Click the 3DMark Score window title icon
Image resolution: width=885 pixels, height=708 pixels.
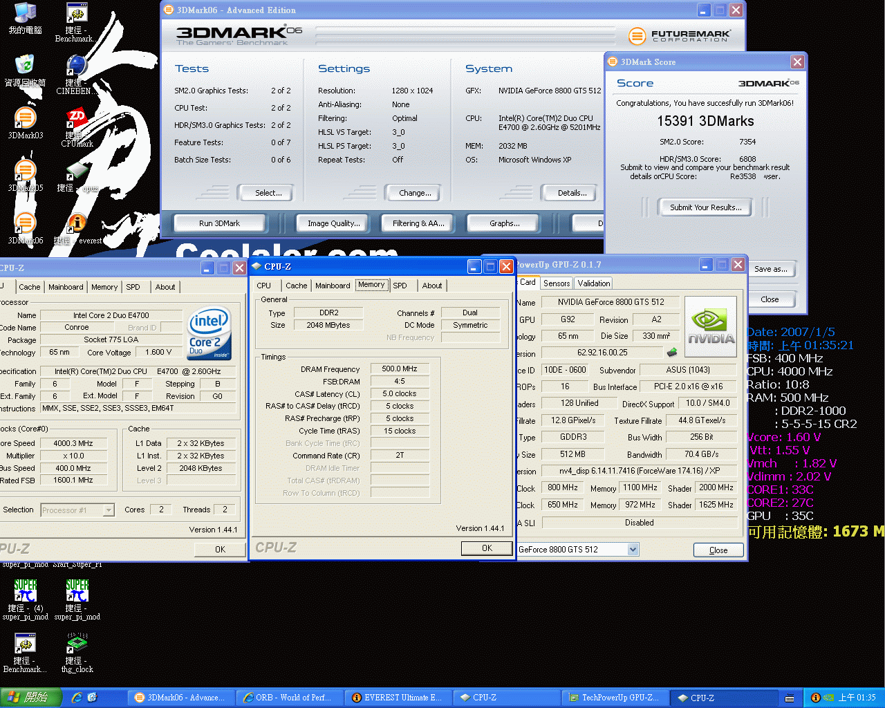click(613, 62)
